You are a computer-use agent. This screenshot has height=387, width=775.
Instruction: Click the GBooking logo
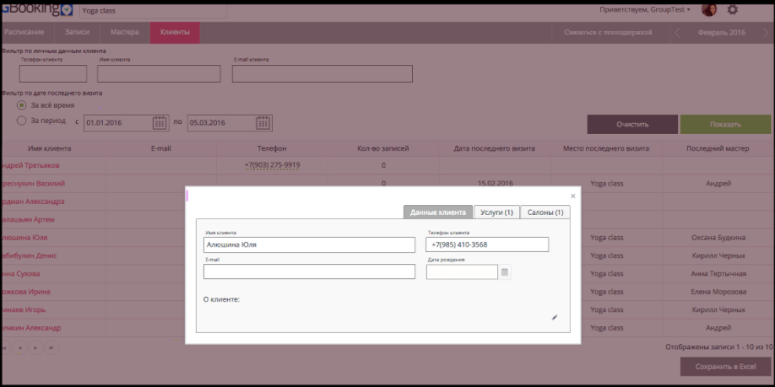(36, 9)
